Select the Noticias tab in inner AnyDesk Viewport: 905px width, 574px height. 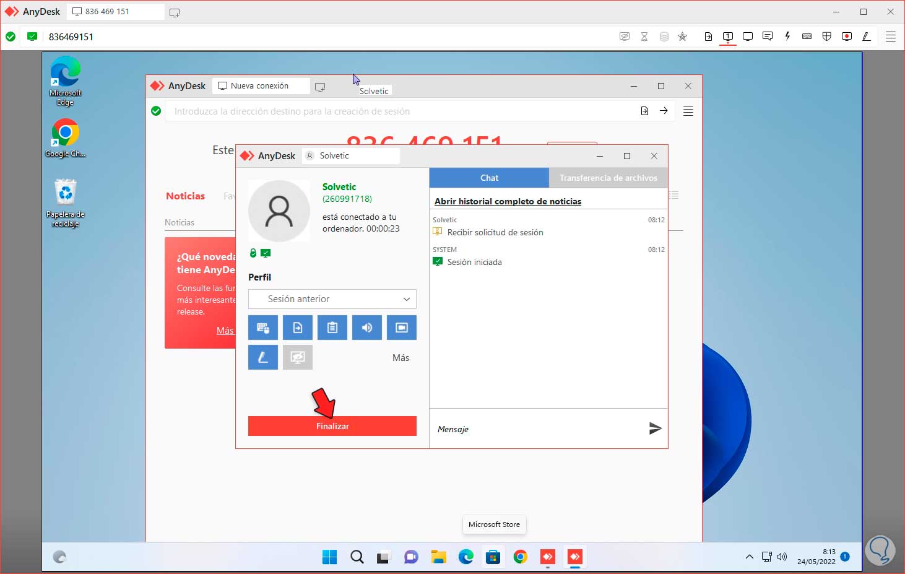click(x=185, y=196)
